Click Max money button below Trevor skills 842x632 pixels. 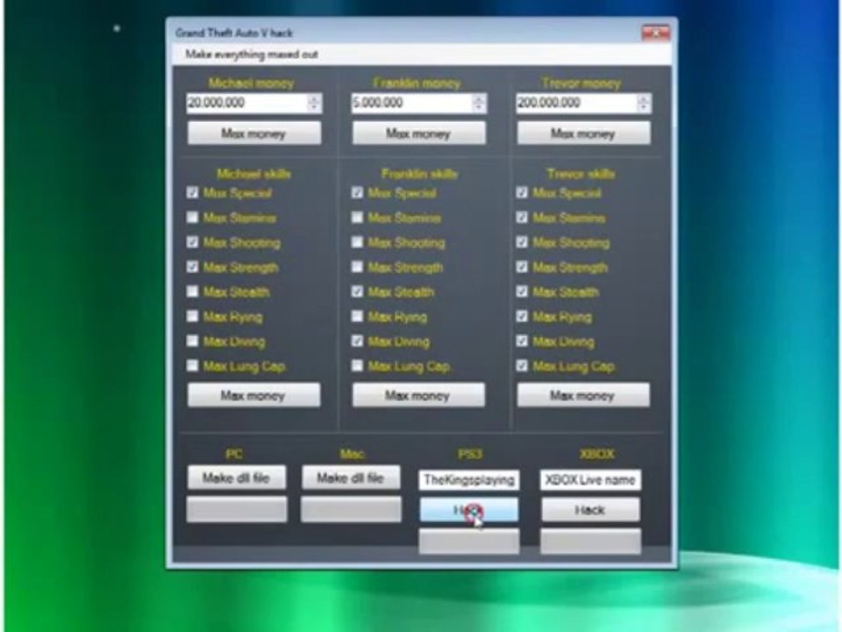(x=583, y=396)
